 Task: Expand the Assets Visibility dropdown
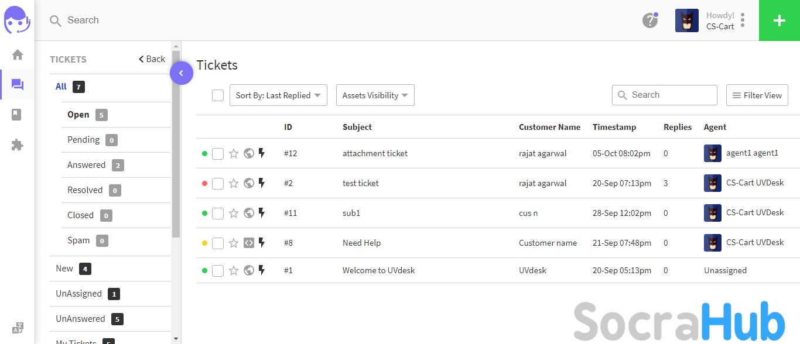pos(375,95)
